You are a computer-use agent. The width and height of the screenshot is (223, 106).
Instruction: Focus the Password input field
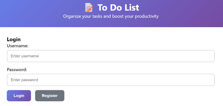(x=111, y=80)
